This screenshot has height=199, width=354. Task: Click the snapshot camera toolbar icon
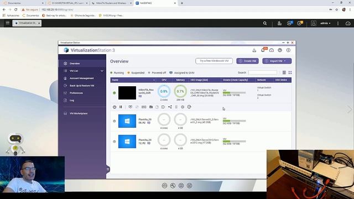(x=151, y=107)
